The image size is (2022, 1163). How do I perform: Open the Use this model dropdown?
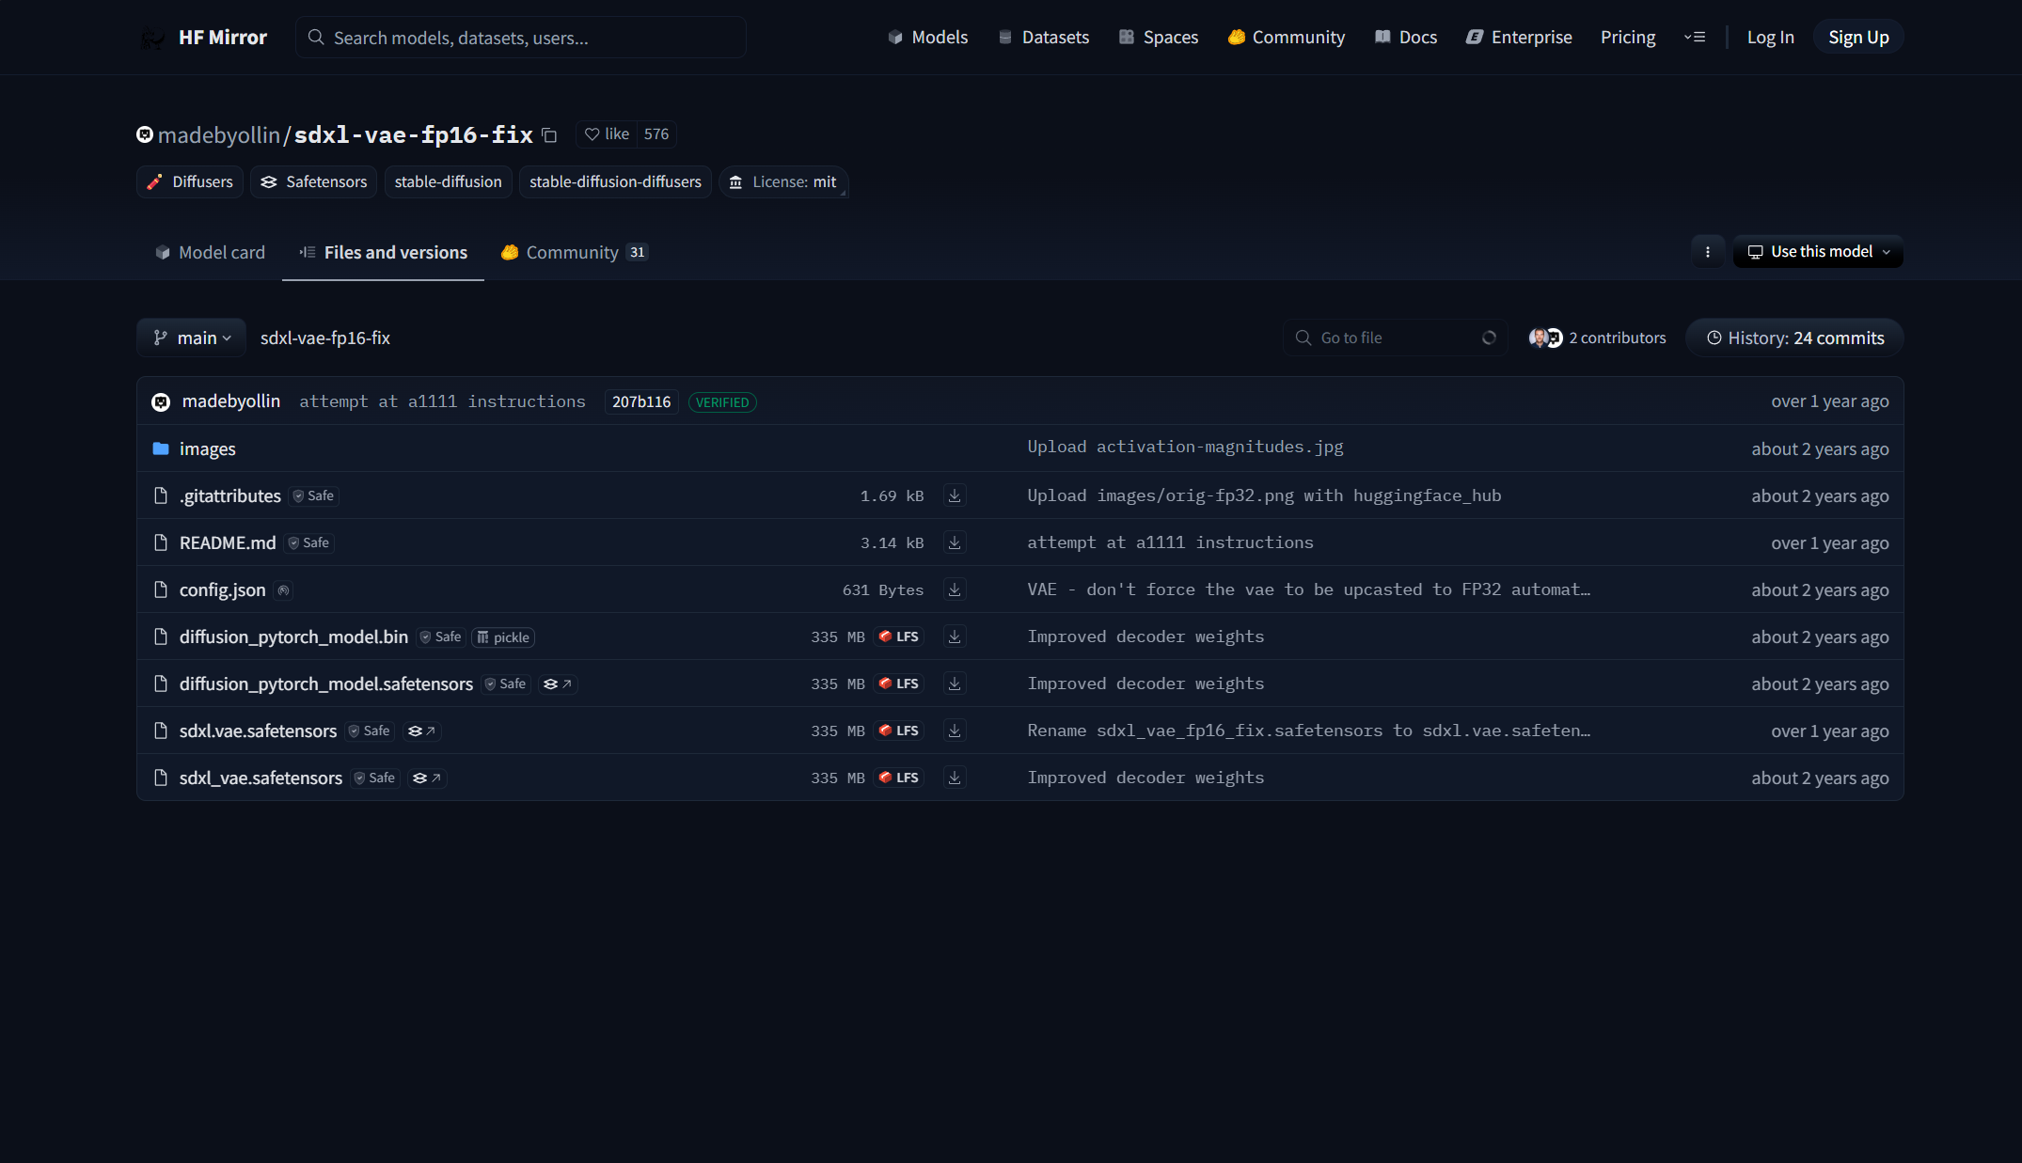(1818, 252)
